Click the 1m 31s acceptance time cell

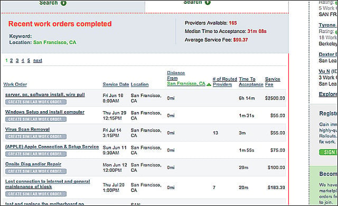pyautogui.click(x=247, y=115)
